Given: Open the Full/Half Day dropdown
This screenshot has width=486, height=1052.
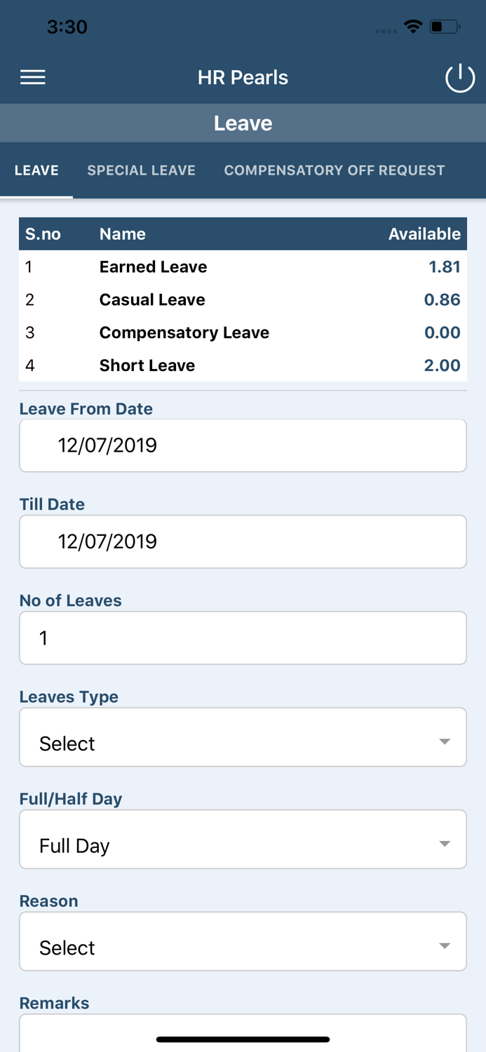Looking at the screenshot, I should click(x=243, y=839).
